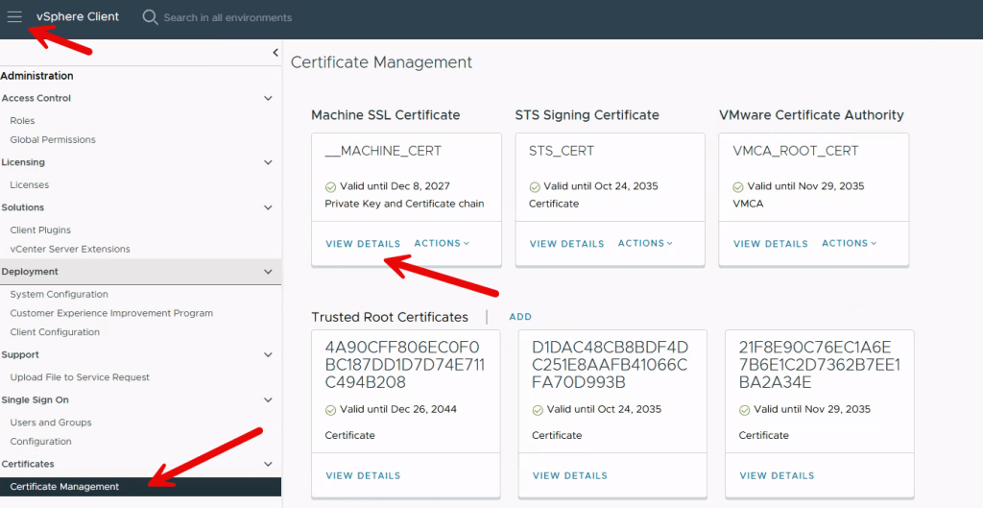983x508 pixels.
Task: Collapse the Single Sign On section
Action: pyautogui.click(x=269, y=399)
